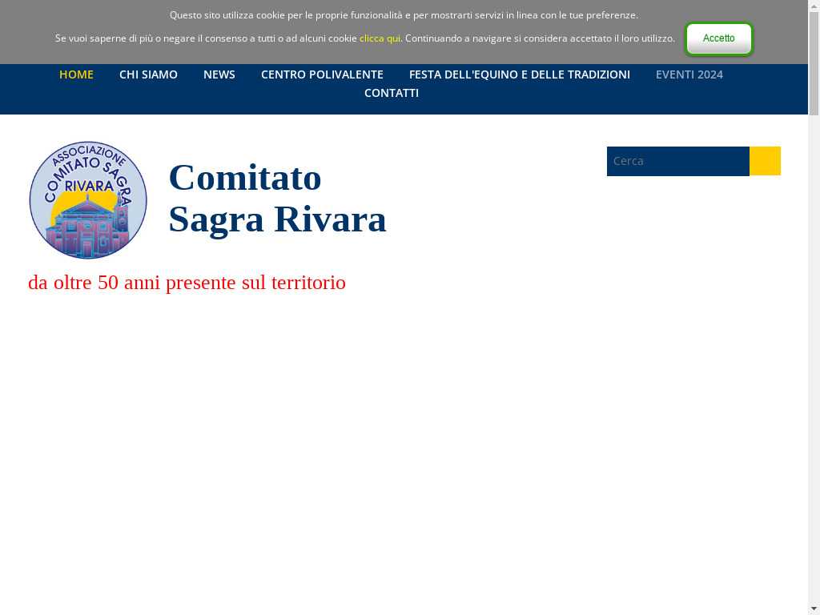The height and width of the screenshot is (615, 820).
Task: Click the scrollbar down arrow
Action: [x=814, y=609]
